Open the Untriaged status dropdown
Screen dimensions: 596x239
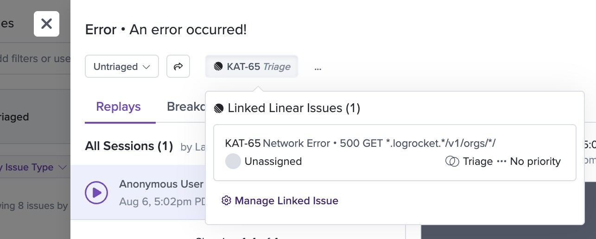click(x=122, y=67)
